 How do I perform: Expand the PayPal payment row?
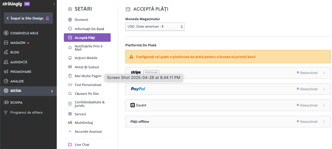(x=228, y=89)
